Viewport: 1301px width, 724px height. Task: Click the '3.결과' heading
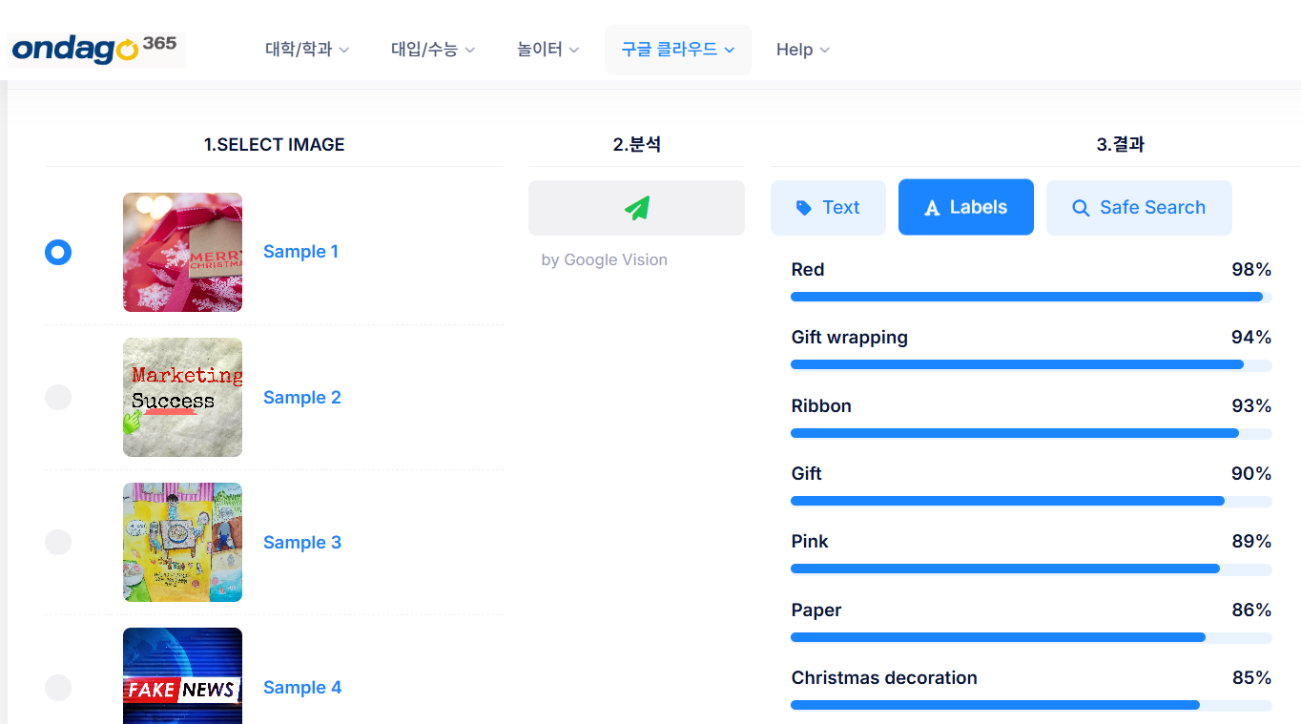click(x=1120, y=145)
